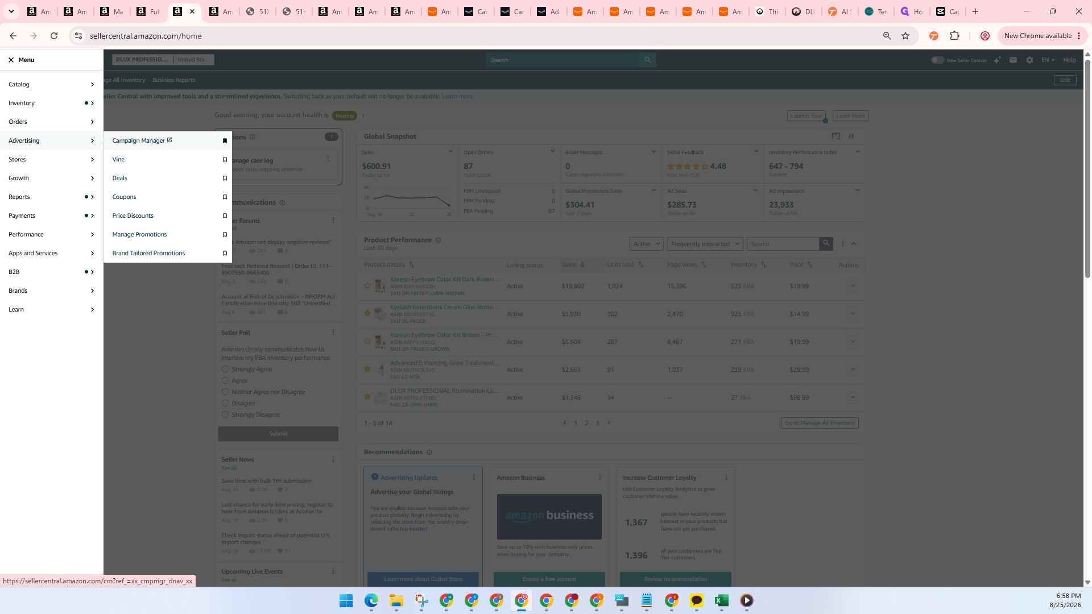Viewport: 1092px width, 614px height.
Task: Open the Seller News three-dot options
Action: click(333, 459)
